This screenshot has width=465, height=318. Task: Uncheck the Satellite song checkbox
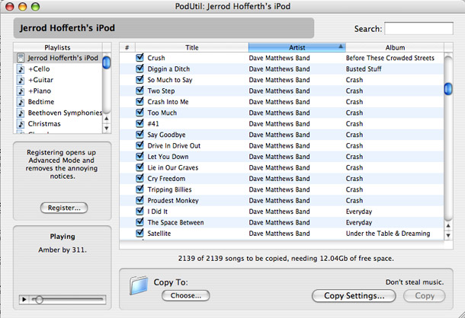click(x=139, y=233)
